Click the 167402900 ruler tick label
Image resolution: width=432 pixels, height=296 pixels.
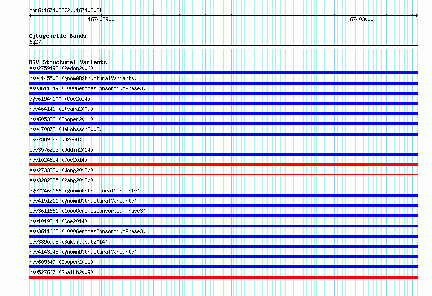tap(101, 19)
